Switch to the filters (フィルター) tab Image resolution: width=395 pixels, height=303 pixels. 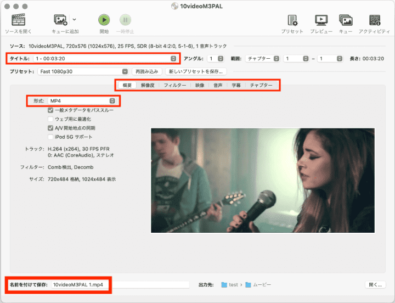[175, 85]
